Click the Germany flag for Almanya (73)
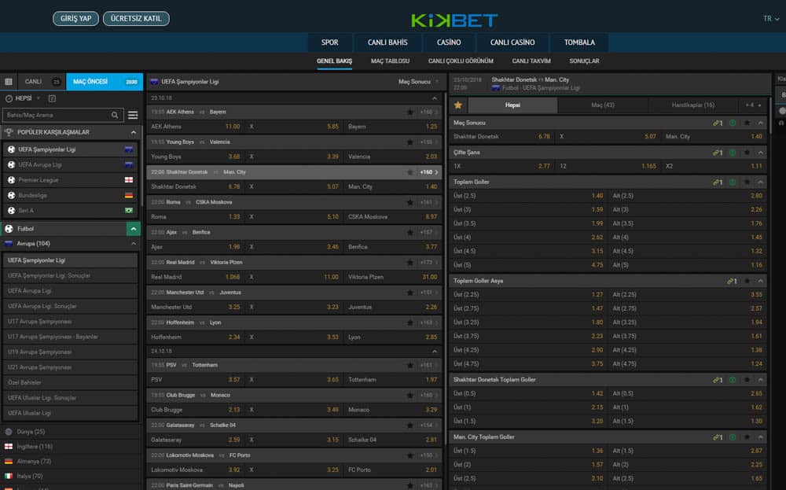Viewport: 786px width, 490px height. tap(9, 462)
